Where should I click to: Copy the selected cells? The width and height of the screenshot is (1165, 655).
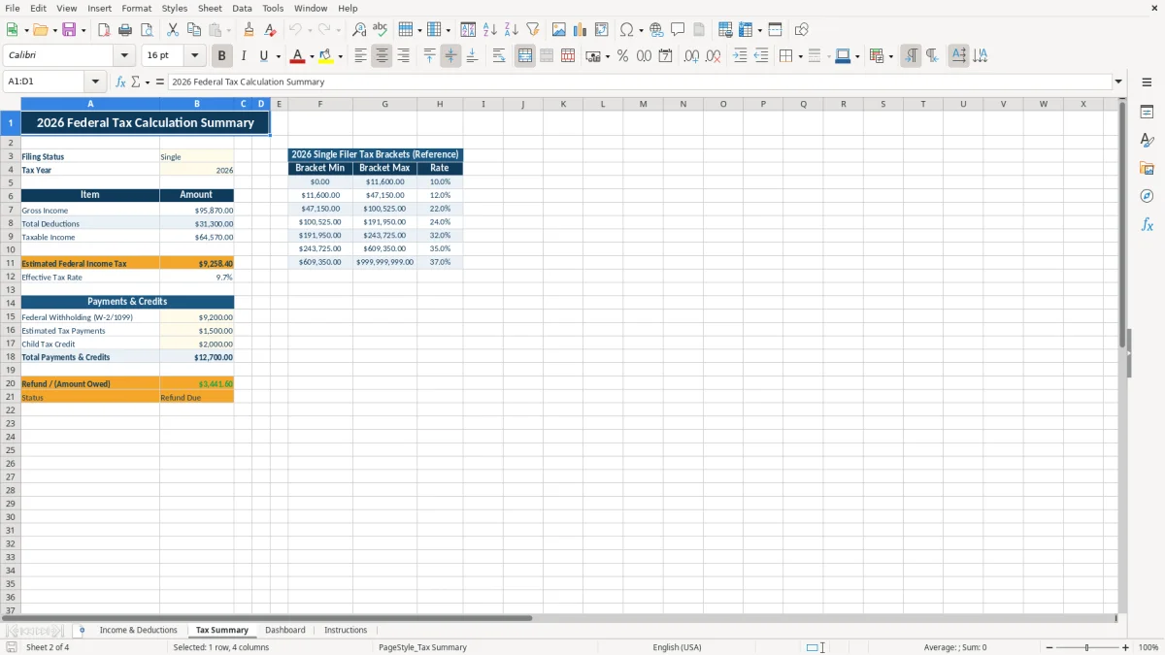coord(194,30)
